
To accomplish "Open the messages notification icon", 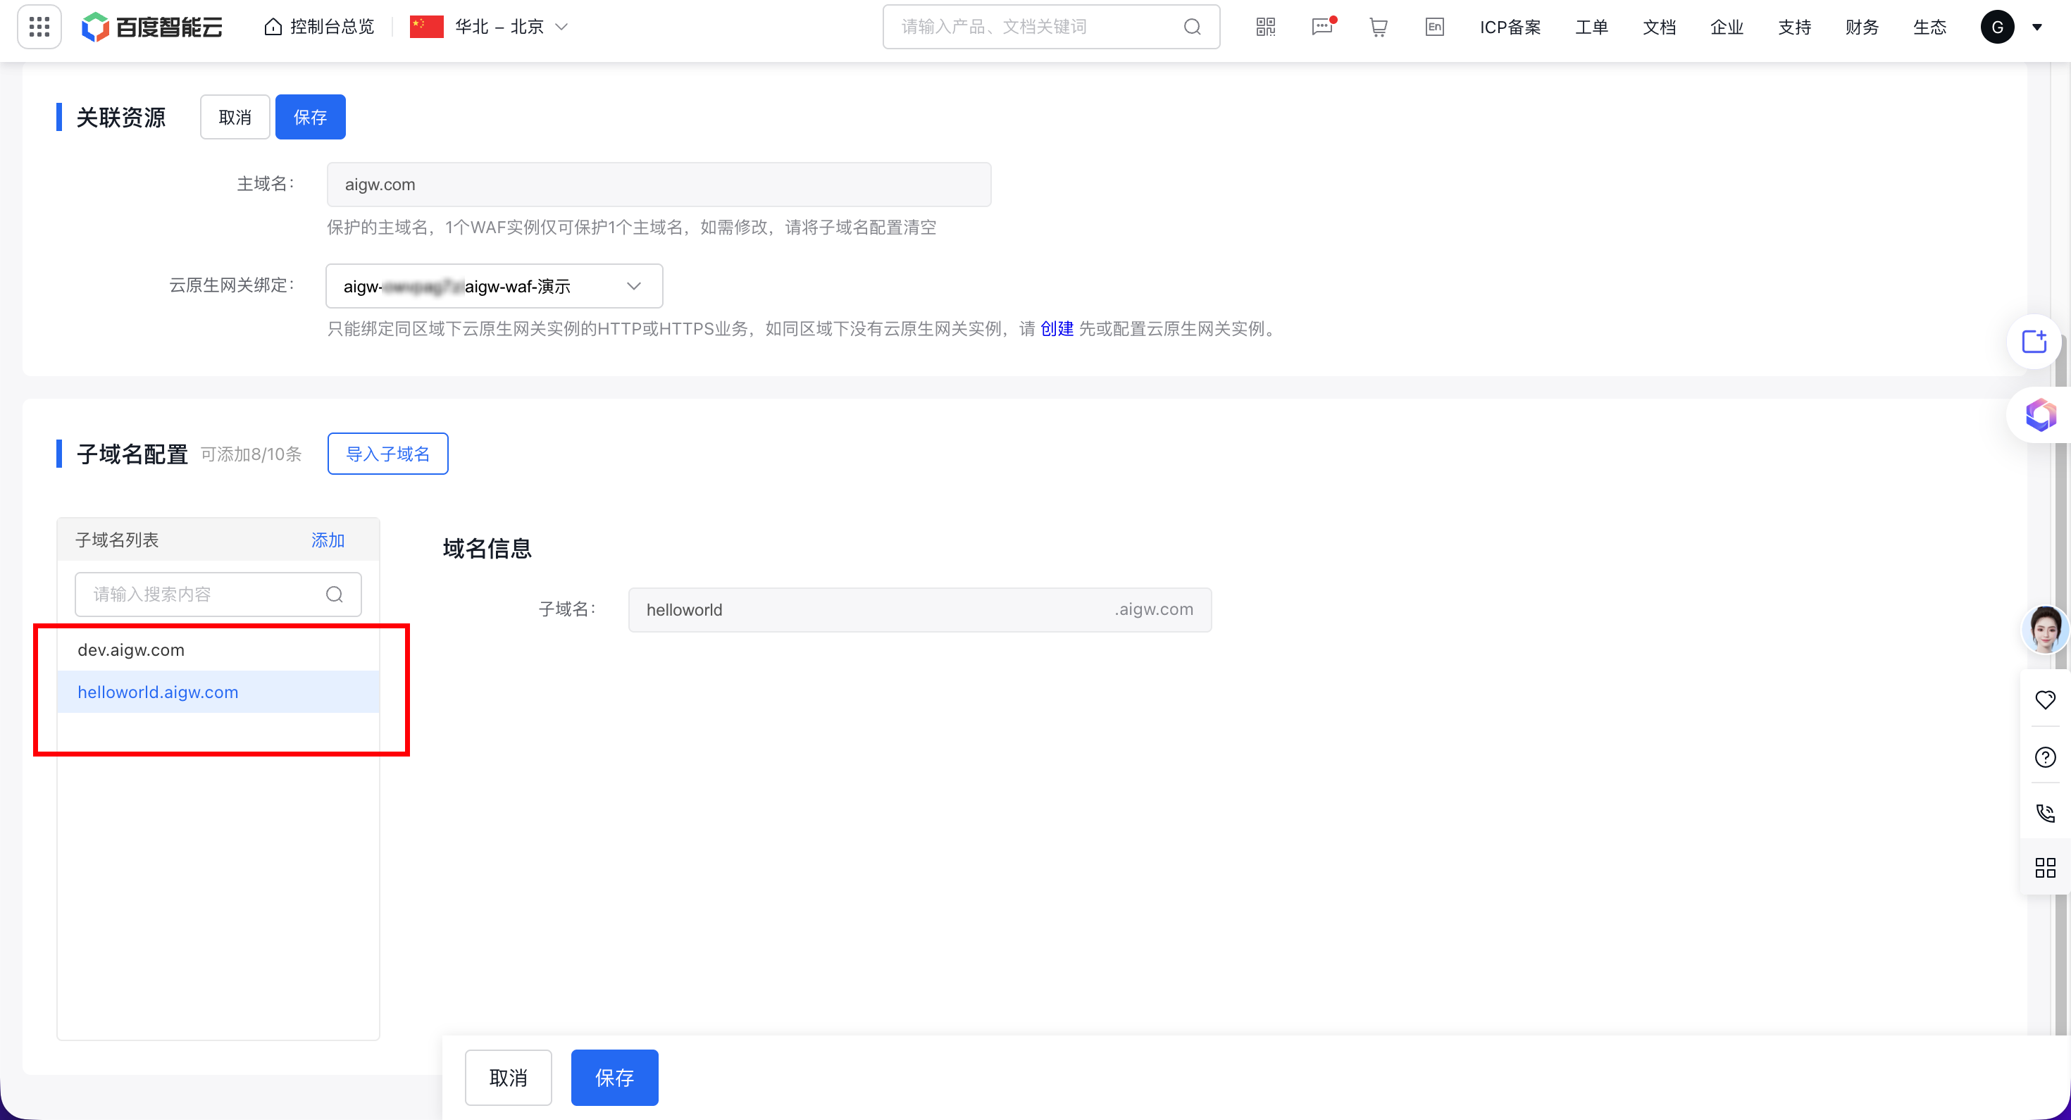I will tap(1321, 27).
